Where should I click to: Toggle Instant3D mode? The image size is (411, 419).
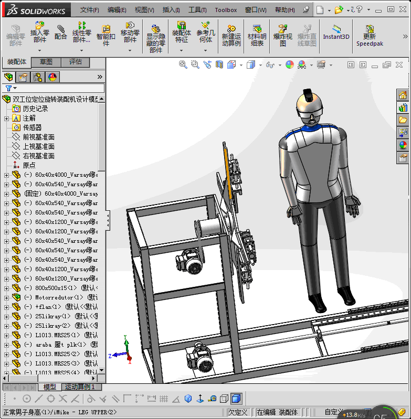[336, 32]
